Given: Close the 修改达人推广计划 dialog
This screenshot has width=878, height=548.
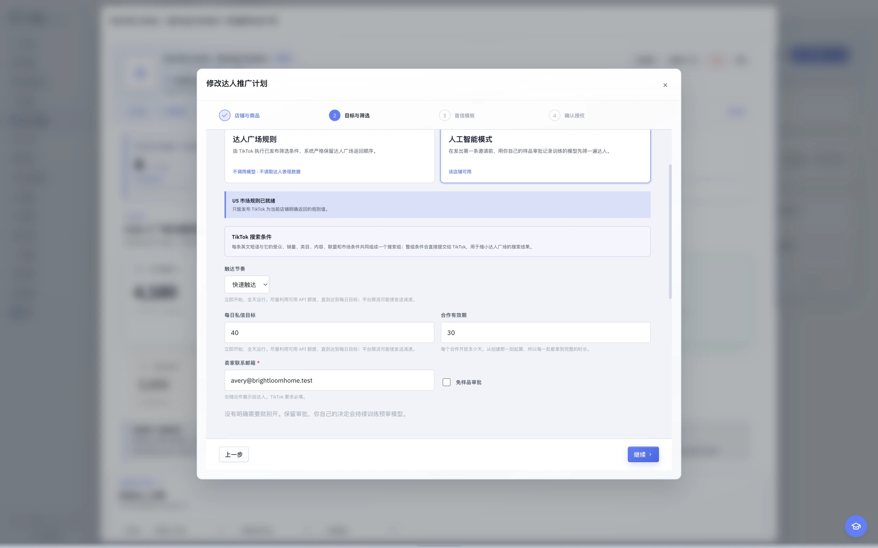Looking at the screenshot, I should [665, 85].
